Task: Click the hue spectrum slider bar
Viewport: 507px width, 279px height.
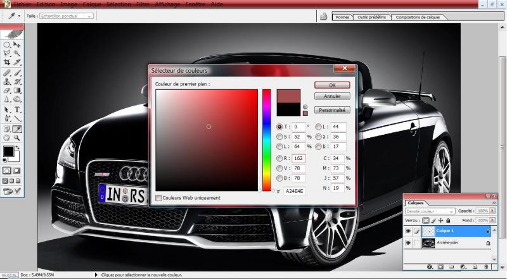Action: point(266,140)
